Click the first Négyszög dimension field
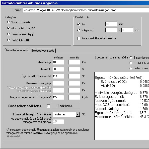The width and height of the screenshot is (149, 149). pyautogui.click(x=111, y=30)
